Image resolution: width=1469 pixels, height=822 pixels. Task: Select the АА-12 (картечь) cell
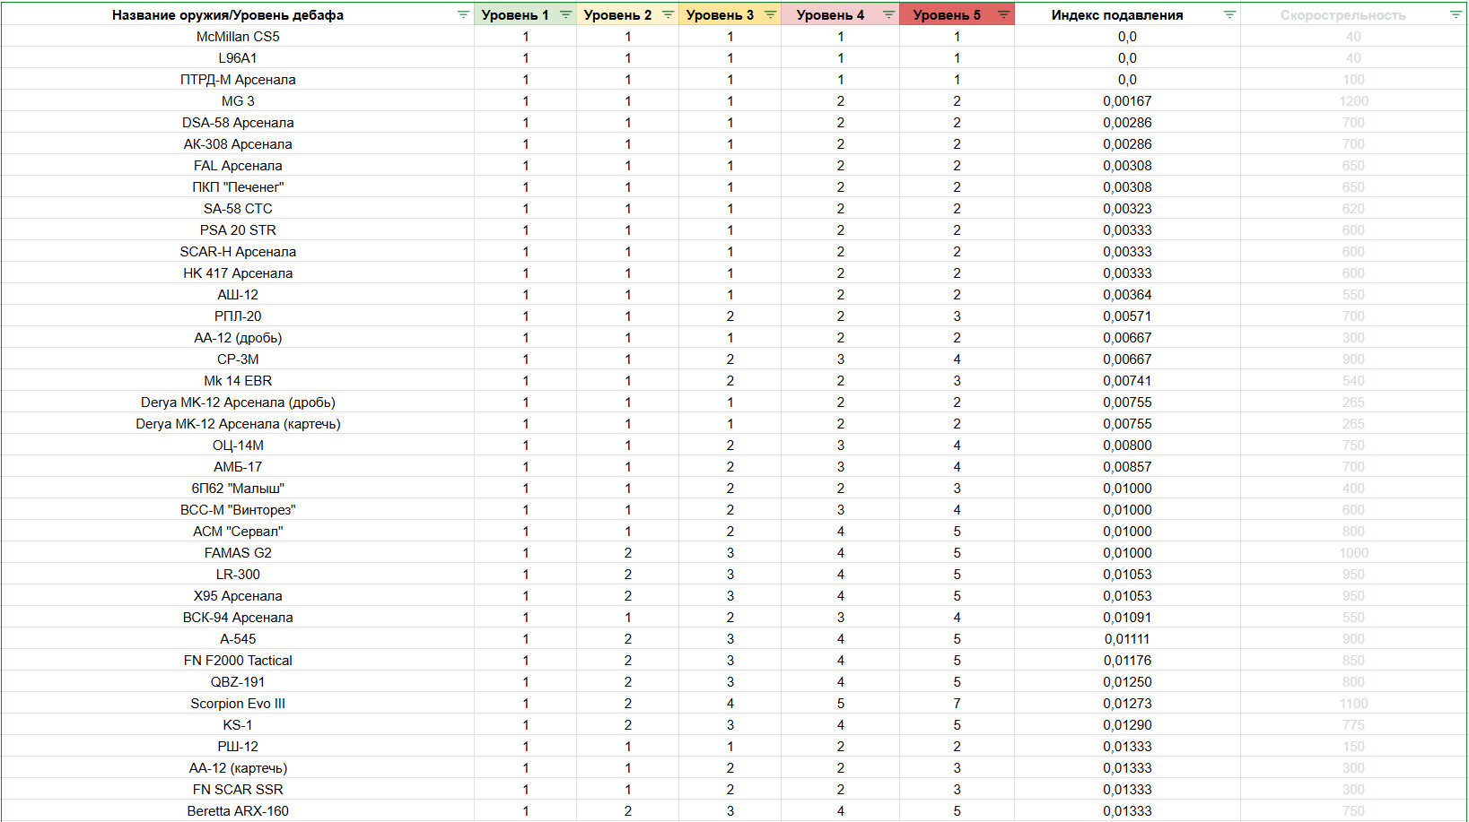point(238,768)
